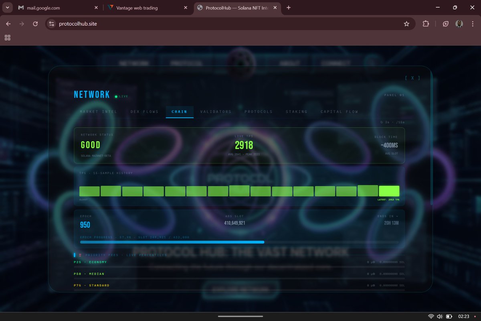Open the Protocols tab
Viewport: 481px width, 321px height.
tap(259, 112)
